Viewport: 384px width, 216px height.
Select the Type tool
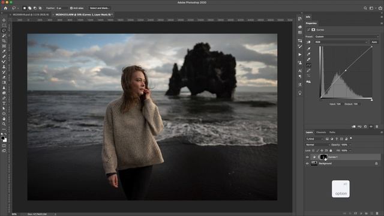point(4,103)
